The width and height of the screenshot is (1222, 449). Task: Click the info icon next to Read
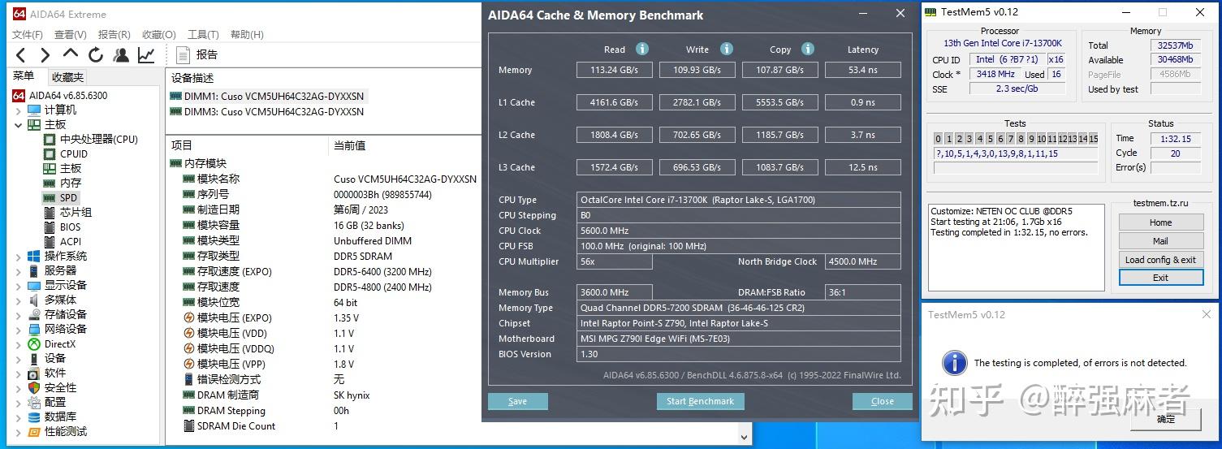pyautogui.click(x=642, y=49)
